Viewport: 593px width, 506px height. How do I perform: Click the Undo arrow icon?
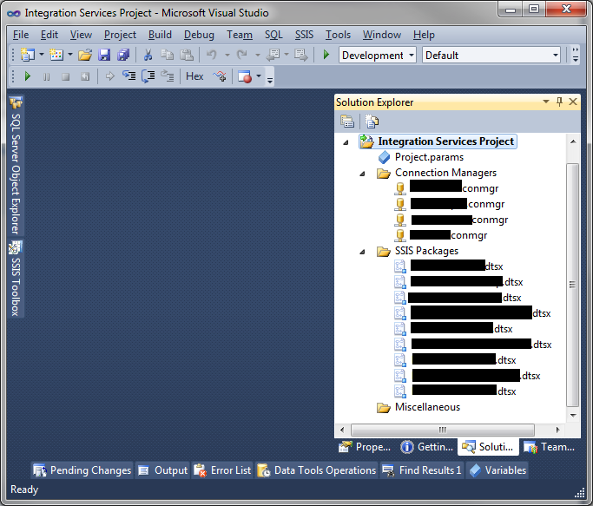pos(212,55)
